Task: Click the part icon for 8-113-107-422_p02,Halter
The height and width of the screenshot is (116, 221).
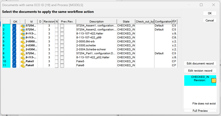Action: 23,58
